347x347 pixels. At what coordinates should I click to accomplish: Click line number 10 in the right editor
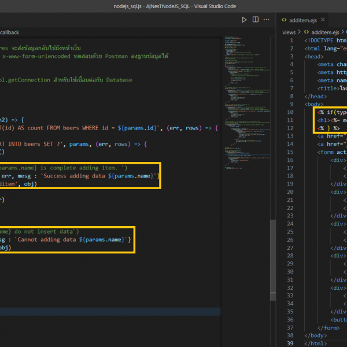click(290, 112)
